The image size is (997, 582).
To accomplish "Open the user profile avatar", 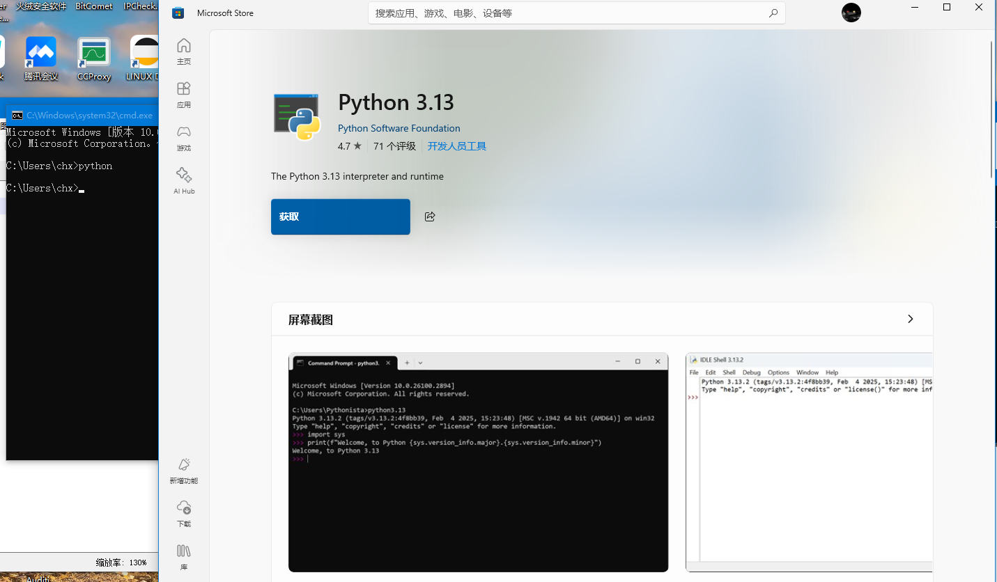I will 851,13.
